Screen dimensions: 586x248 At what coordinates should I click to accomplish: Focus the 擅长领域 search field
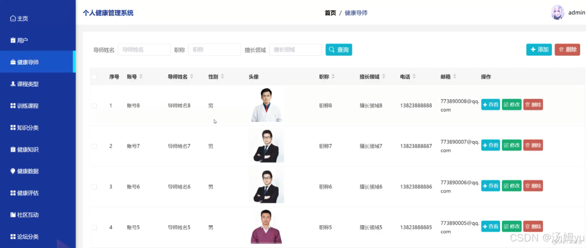coord(295,50)
